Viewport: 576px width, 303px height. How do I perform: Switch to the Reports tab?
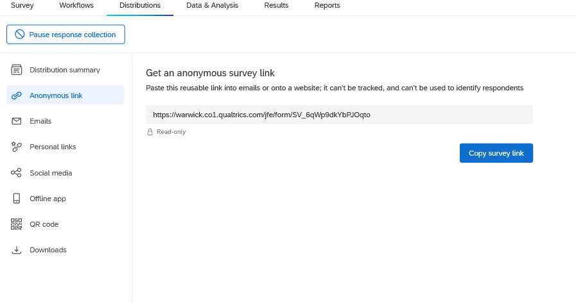click(x=327, y=6)
